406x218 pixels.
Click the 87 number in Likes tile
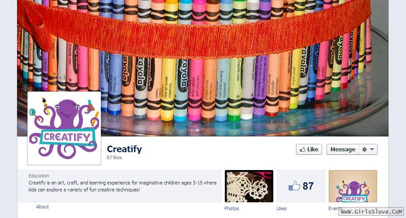tap(308, 186)
